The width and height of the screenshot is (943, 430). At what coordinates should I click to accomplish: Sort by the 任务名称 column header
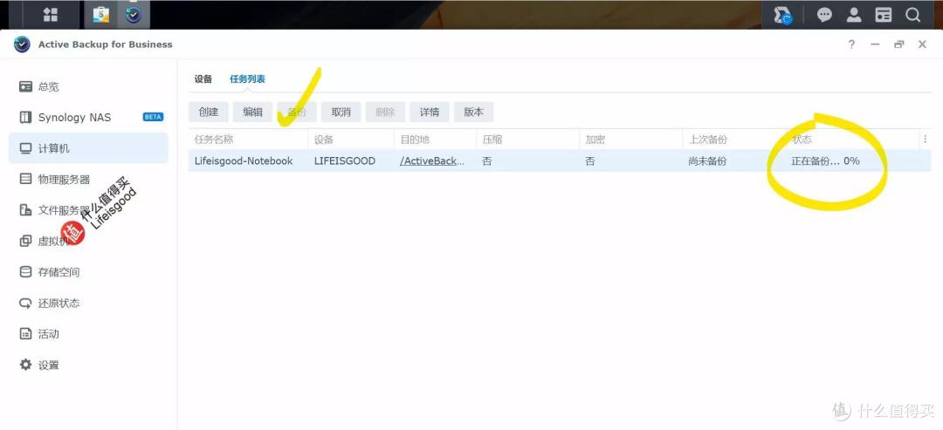pos(248,140)
